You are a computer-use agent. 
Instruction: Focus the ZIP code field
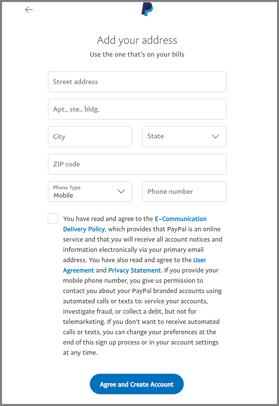coord(137,164)
